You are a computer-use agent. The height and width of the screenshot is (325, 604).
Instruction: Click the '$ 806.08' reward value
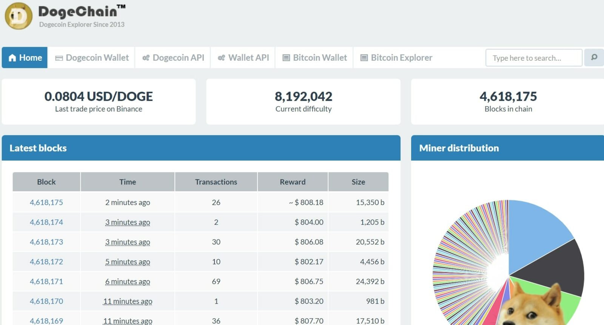tap(309, 242)
